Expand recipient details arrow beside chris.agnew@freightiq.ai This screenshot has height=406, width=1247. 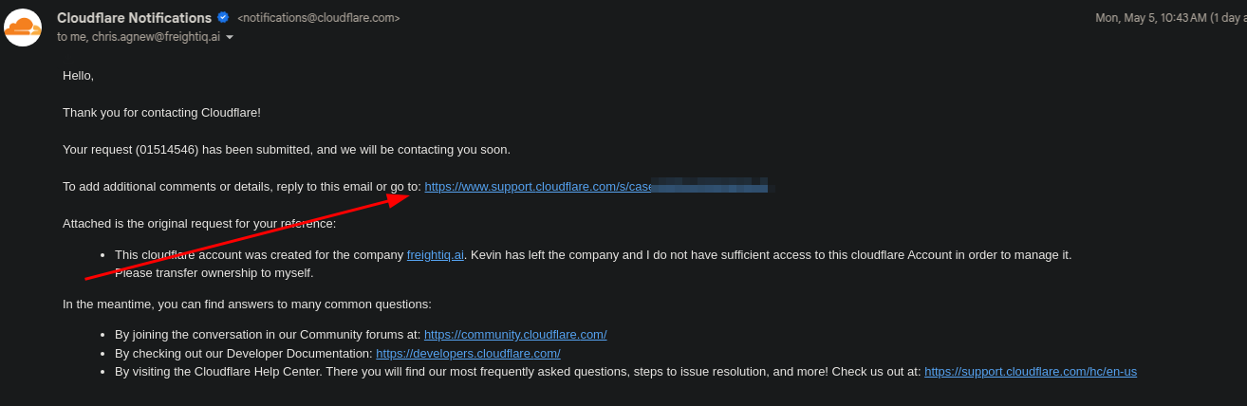tap(230, 37)
